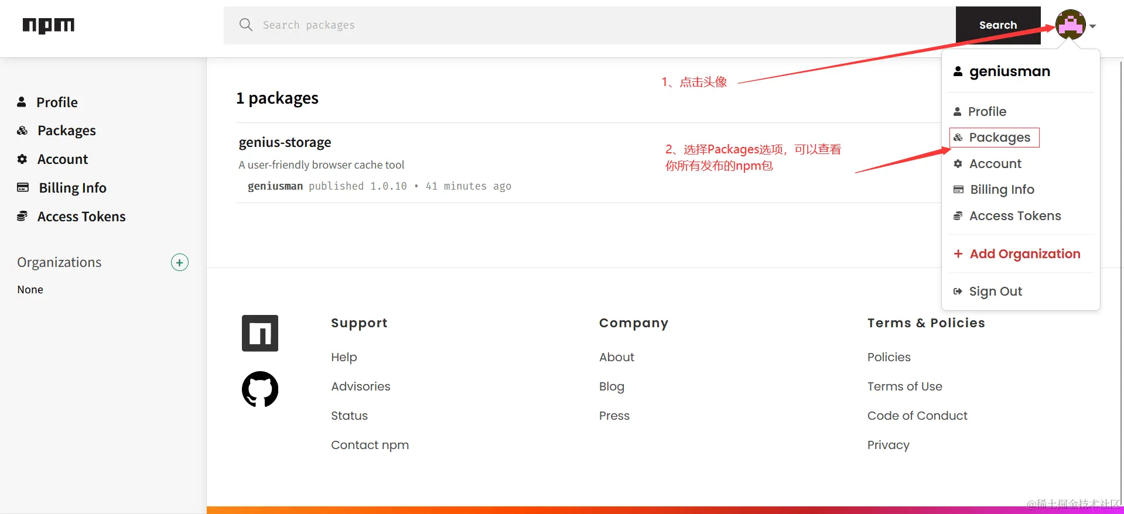Viewport: 1124px width, 514px height.
Task: Click the 'None' organizations entry
Action: click(x=30, y=290)
